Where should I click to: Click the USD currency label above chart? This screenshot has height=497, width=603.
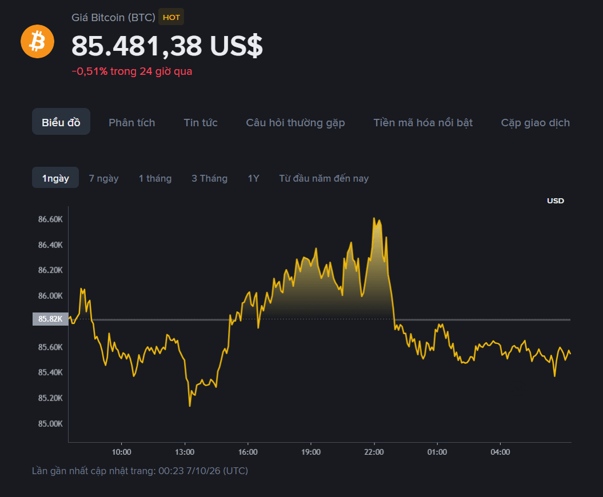coord(556,201)
